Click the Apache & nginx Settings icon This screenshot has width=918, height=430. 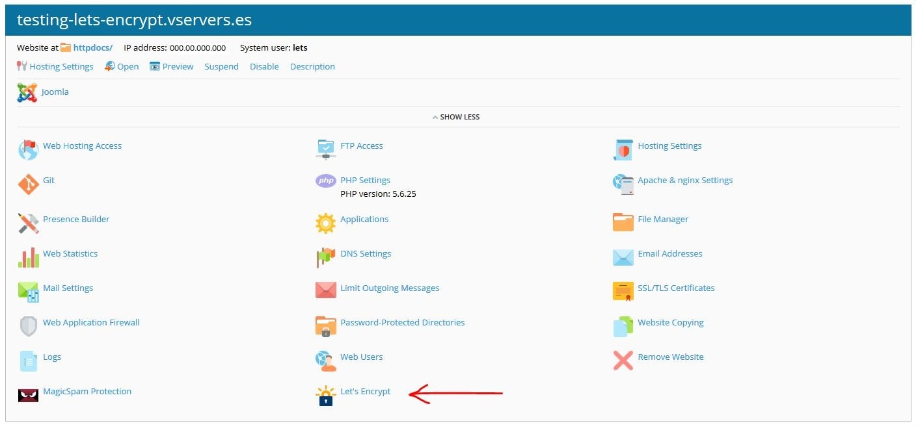pyautogui.click(x=623, y=184)
